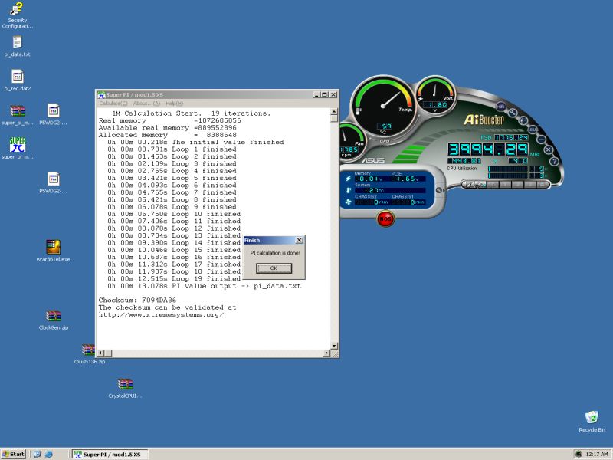Screen dimensions: 613x460
Task: Select the SUPER PI application desktop icon
Action: 17,149
